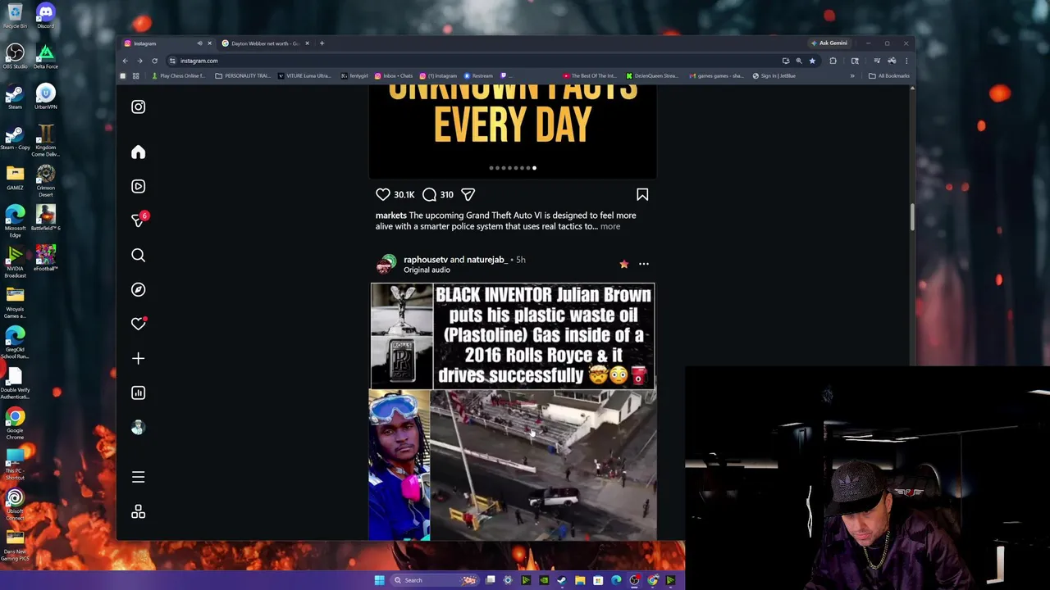Image resolution: width=1050 pixels, height=590 pixels.
Task: Click '310' comment count
Action: pos(446,195)
